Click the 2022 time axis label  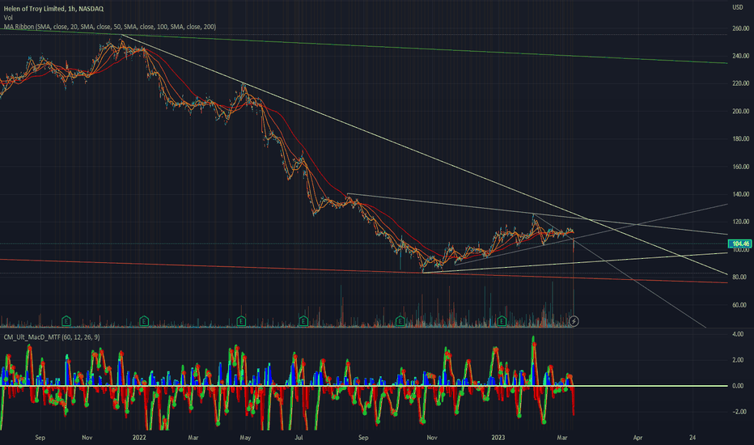coord(139,438)
